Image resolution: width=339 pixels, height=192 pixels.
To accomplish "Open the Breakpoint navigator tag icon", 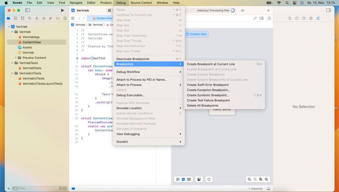I will 58,18.
